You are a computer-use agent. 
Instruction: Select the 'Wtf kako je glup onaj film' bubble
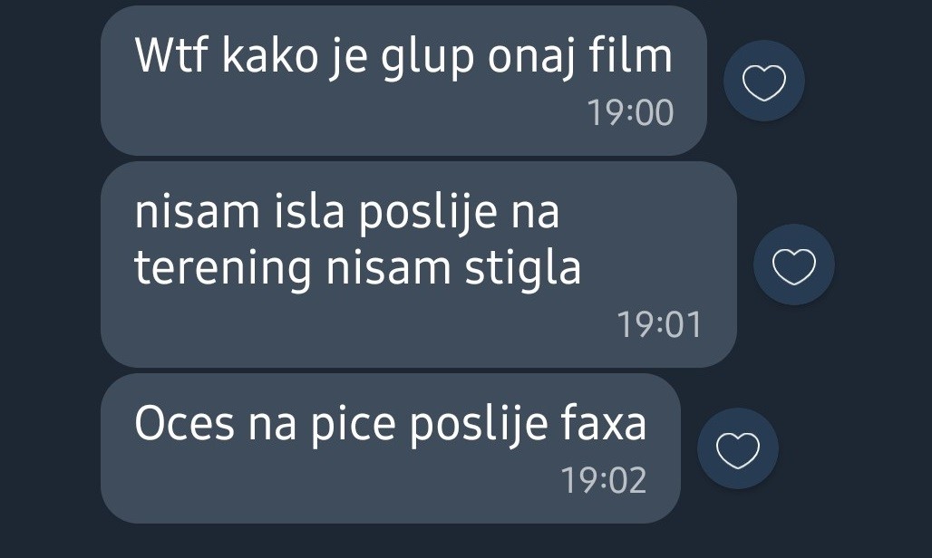point(403,81)
